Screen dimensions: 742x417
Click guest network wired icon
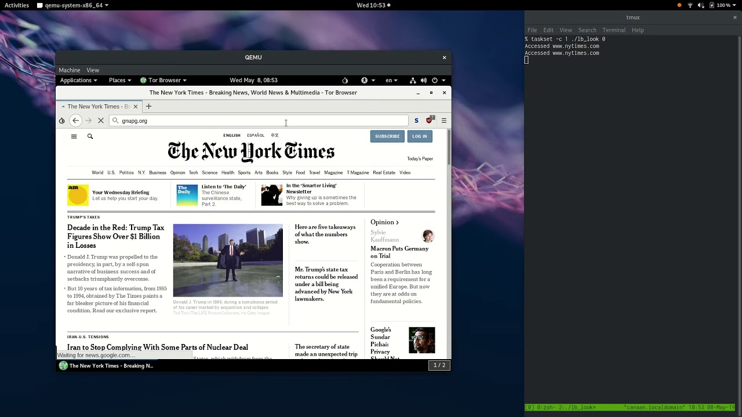coord(413,81)
